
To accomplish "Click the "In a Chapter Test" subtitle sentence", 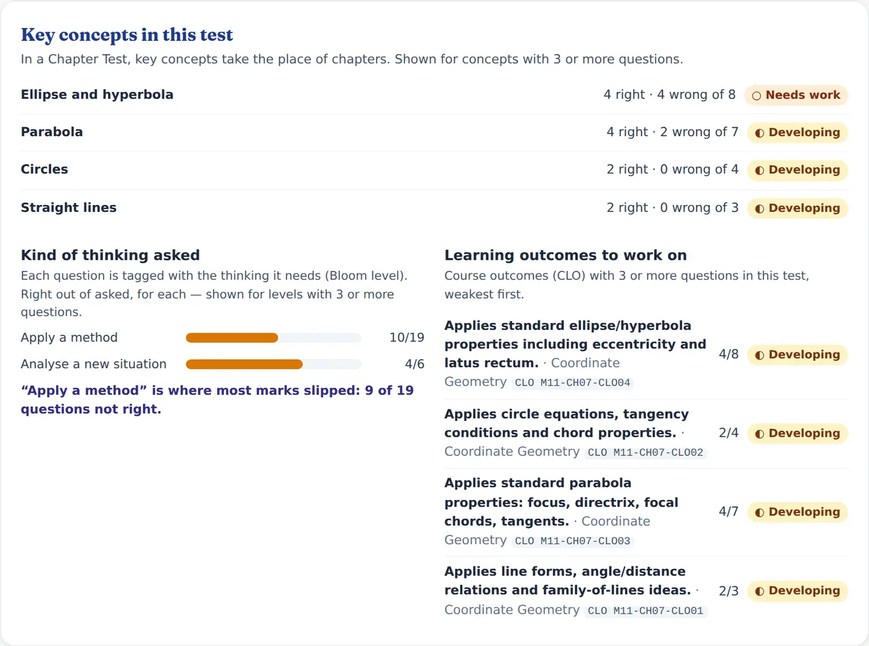I will pos(352,59).
